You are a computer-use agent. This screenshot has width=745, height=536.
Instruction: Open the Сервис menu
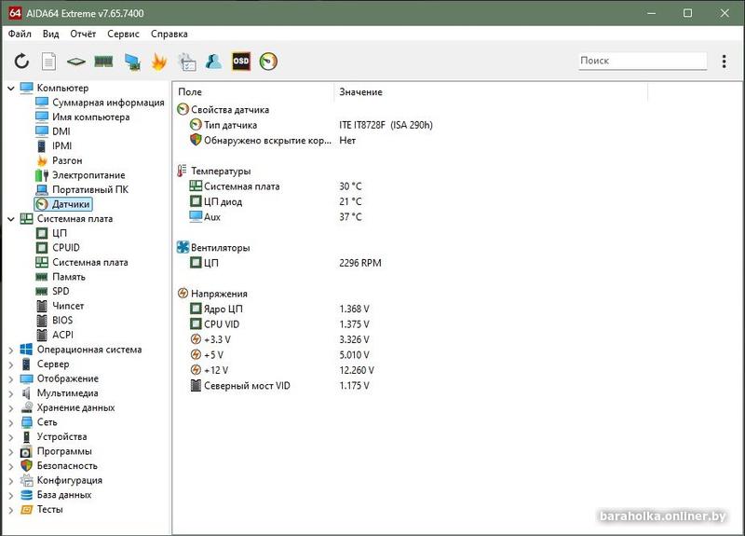pos(123,34)
